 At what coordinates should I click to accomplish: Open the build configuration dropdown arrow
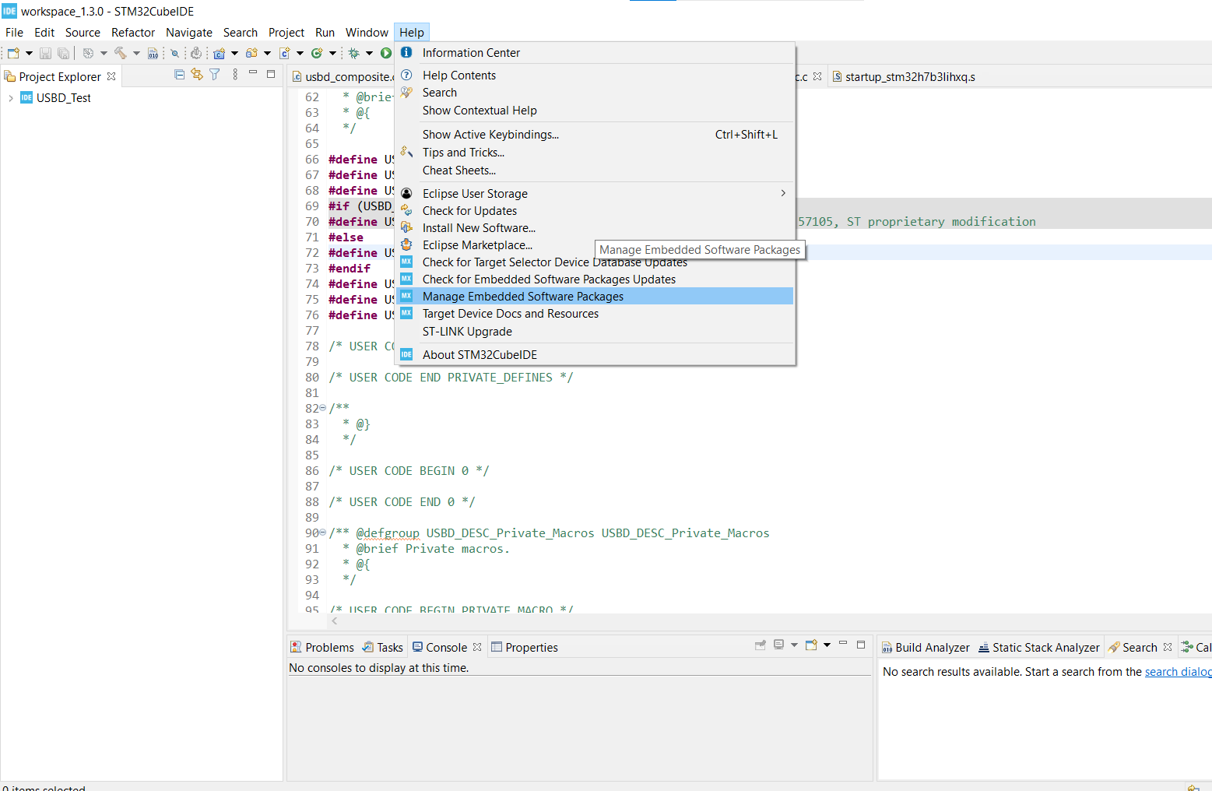click(104, 53)
